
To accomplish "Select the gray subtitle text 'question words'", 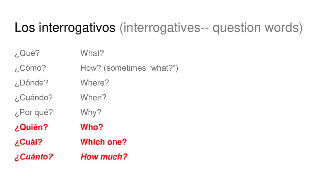I will pyautogui.click(x=256, y=28).
